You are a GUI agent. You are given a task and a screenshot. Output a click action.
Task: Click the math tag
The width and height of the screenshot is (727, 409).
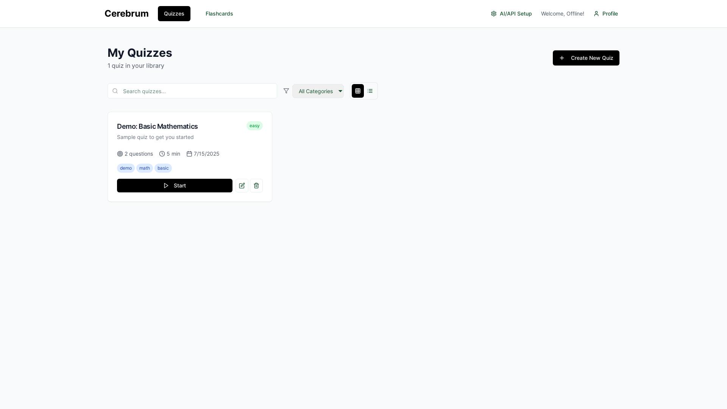click(x=145, y=168)
